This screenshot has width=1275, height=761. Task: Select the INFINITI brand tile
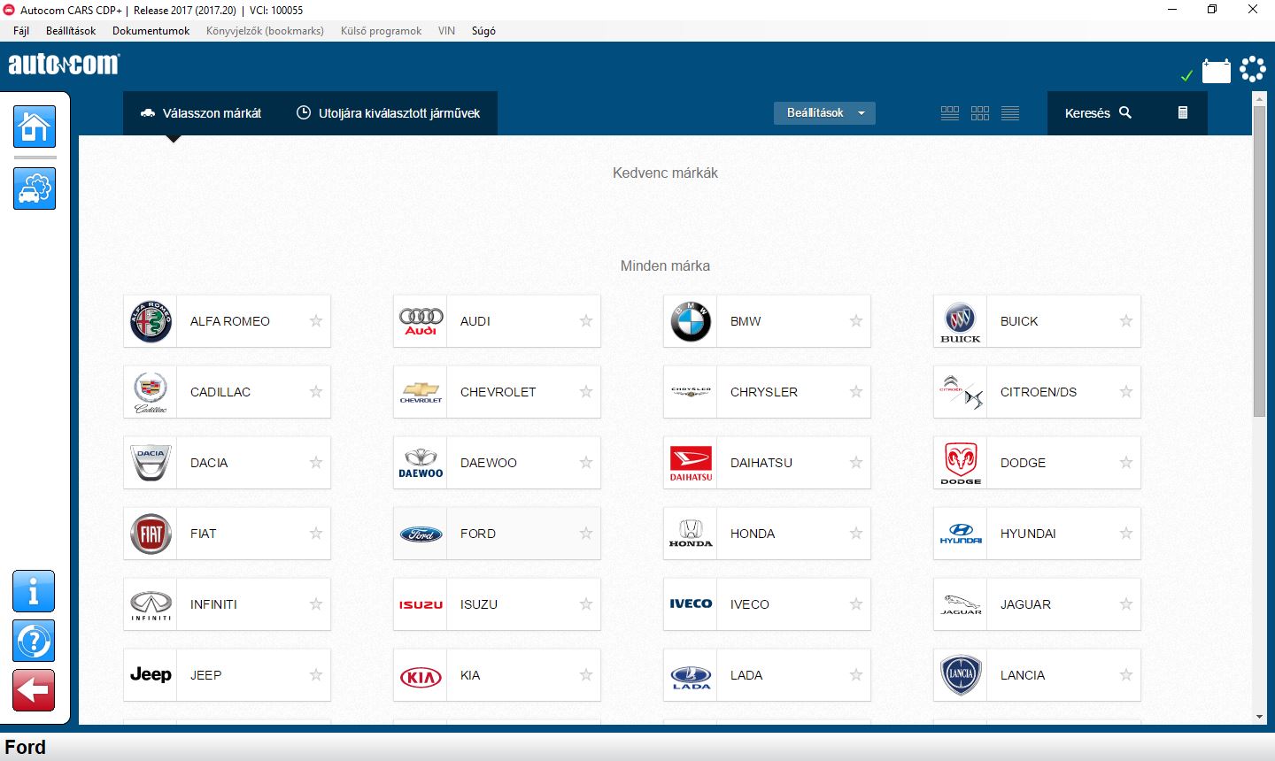pos(227,604)
